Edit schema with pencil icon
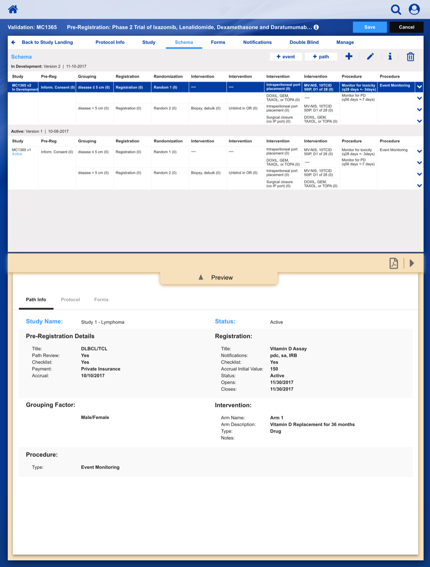 [370, 56]
